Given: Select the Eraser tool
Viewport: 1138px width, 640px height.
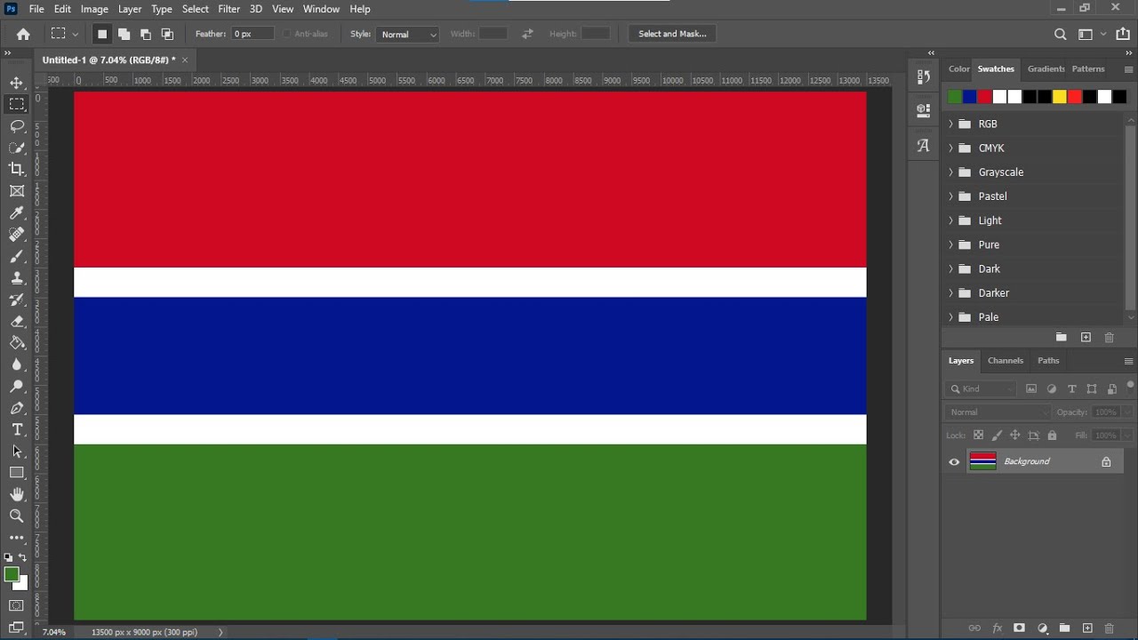Looking at the screenshot, I should (17, 321).
